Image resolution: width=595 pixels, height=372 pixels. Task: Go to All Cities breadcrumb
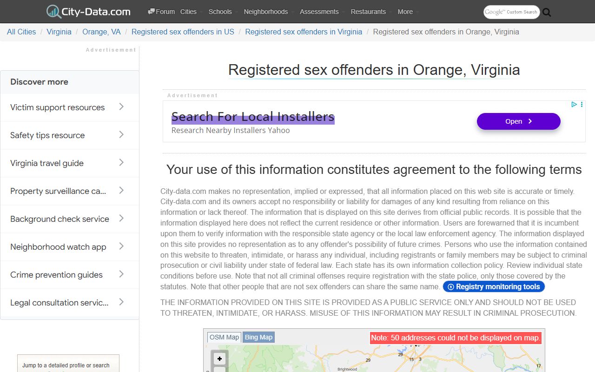tap(21, 32)
